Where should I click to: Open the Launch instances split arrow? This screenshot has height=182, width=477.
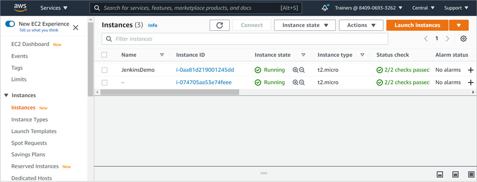click(x=459, y=26)
